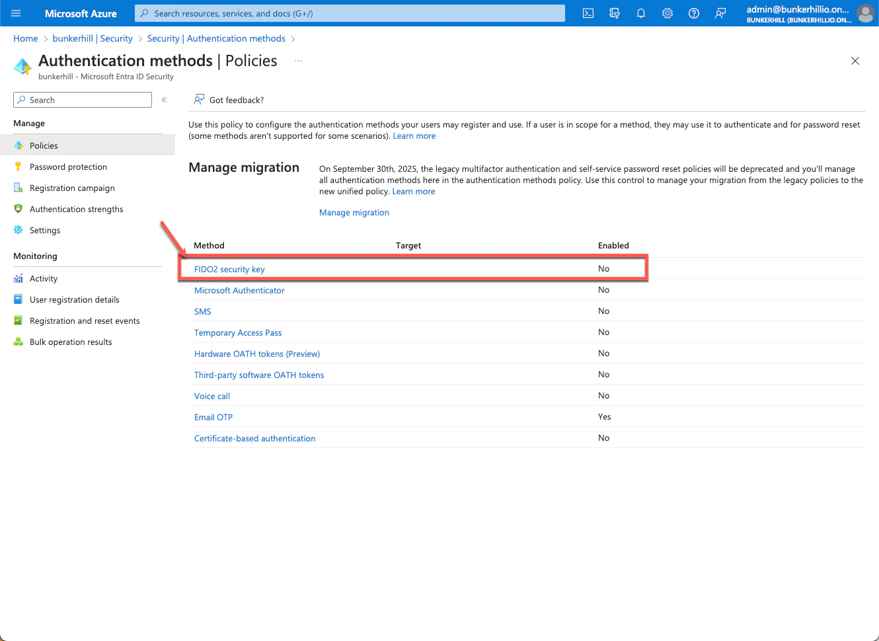Open Third-party software OATH tokens
Viewport: 879px width, 641px height.
tap(259, 375)
